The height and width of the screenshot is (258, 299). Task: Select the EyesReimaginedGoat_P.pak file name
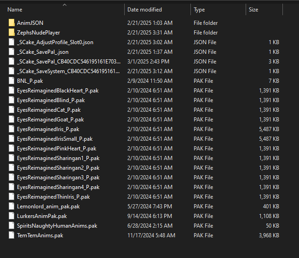click(50, 120)
